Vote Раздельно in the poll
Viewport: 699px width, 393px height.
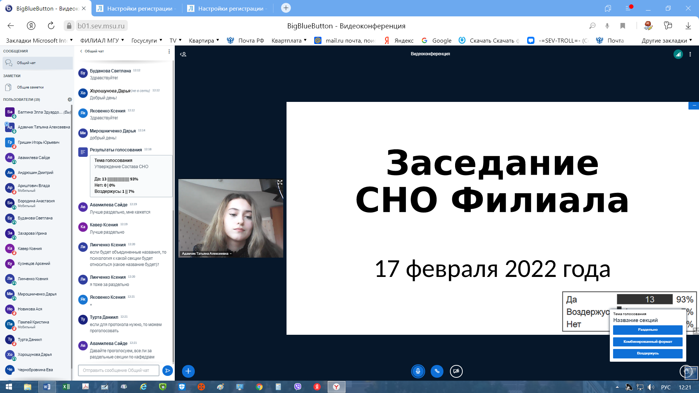coord(648,330)
